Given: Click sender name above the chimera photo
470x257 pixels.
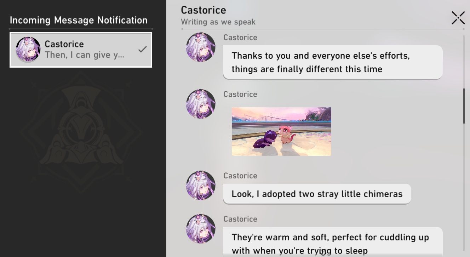Looking at the screenshot, I should tap(240, 94).
